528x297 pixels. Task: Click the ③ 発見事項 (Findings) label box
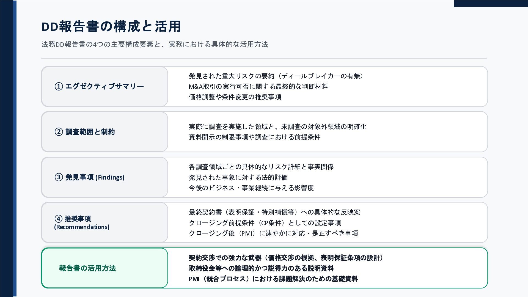pos(105,177)
